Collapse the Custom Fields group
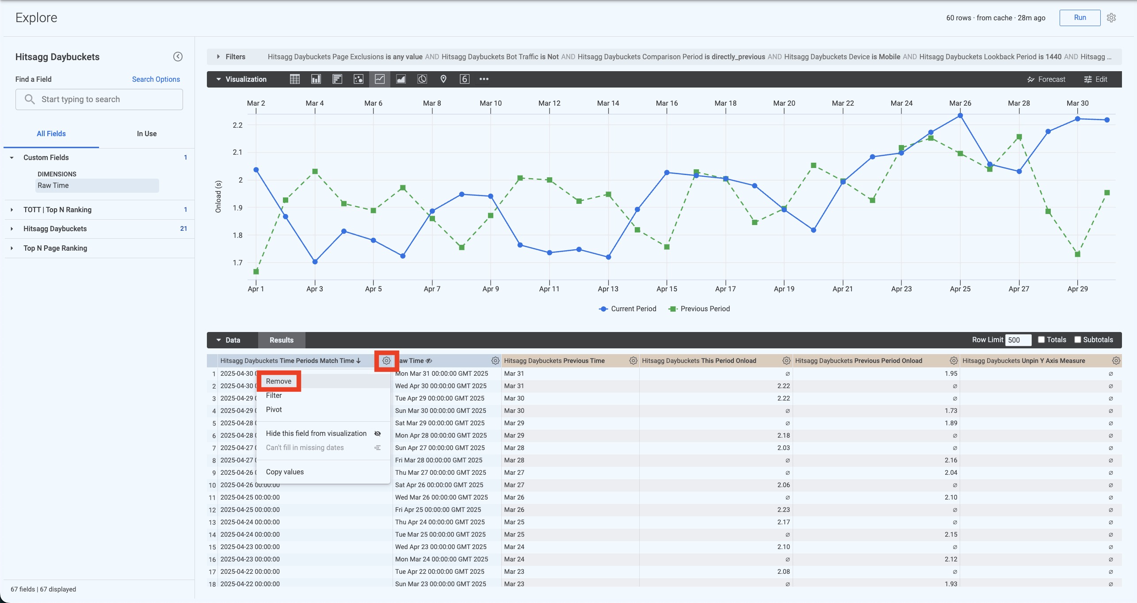 tap(11, 157)
